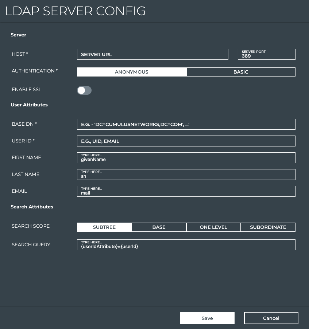The width and height of the screenshot is (309, 329).
Task: Select Basic authentication option
Action: tap(241, 72)
